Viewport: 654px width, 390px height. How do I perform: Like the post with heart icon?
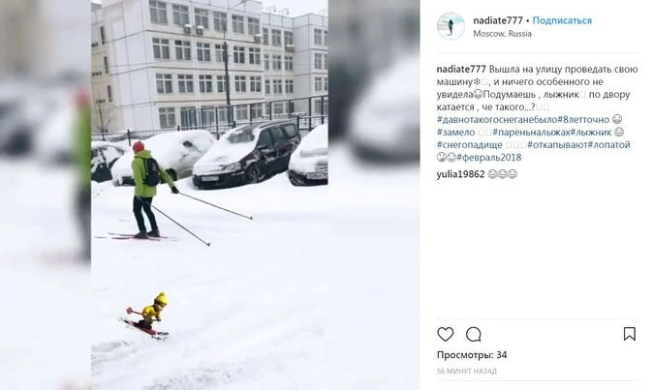point(445,334)
